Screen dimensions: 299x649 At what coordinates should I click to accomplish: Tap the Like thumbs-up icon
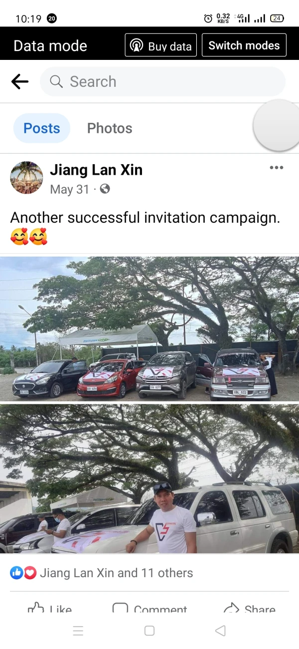pos(36,609)
